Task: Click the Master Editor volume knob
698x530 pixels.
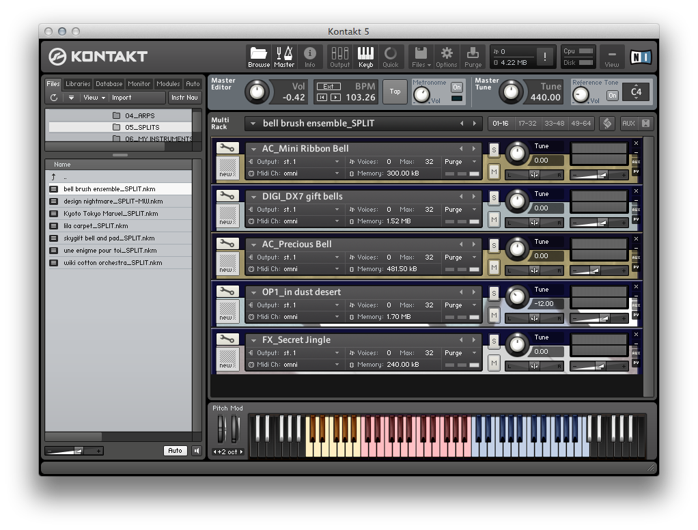Action: click(x=257, y=92)
